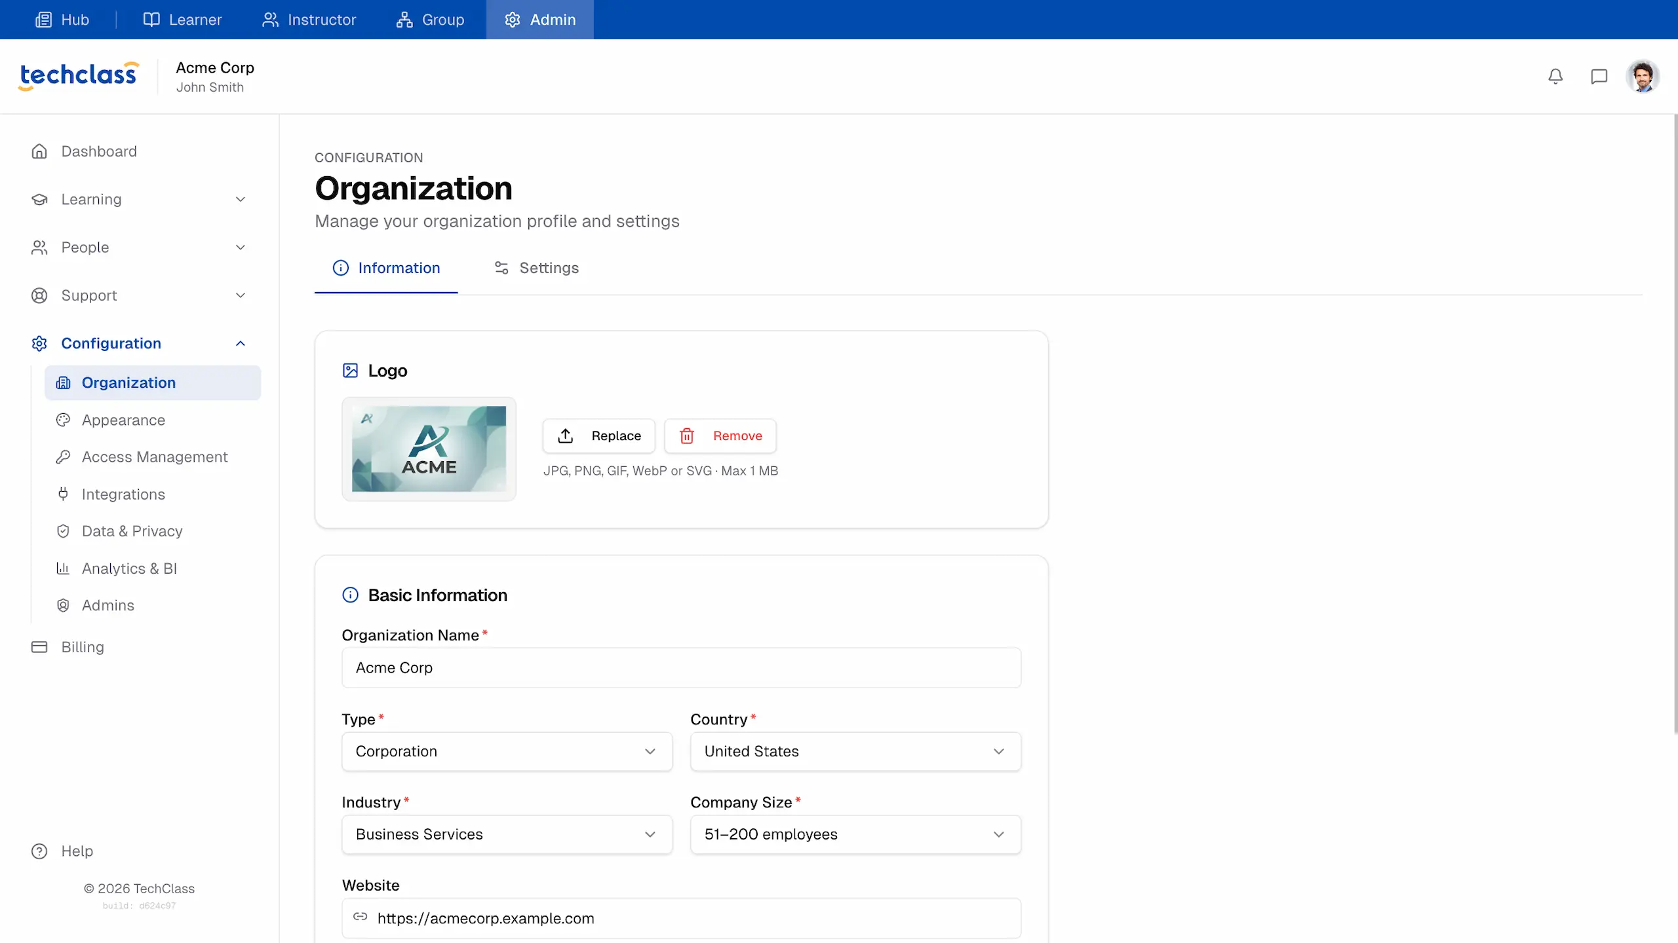Click the techclass logo
The image size is (1678, 943).
pos(79,75)
